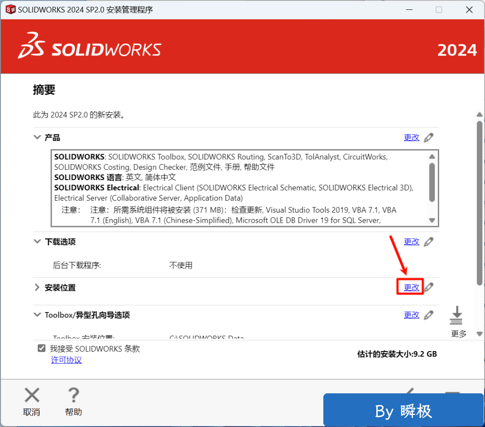Click 更改 link for 下载选项

click(411, 242)
